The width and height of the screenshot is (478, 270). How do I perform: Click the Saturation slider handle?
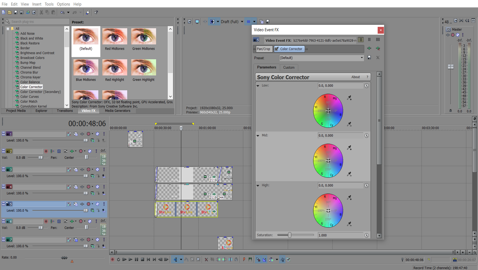pyautogui.click(x=290, y=235)
